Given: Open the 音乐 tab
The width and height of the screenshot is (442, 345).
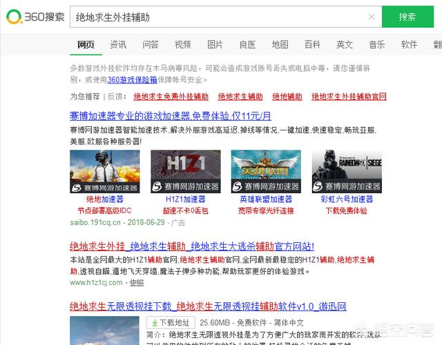Looking at the screenshot, I should pos(377,44).
